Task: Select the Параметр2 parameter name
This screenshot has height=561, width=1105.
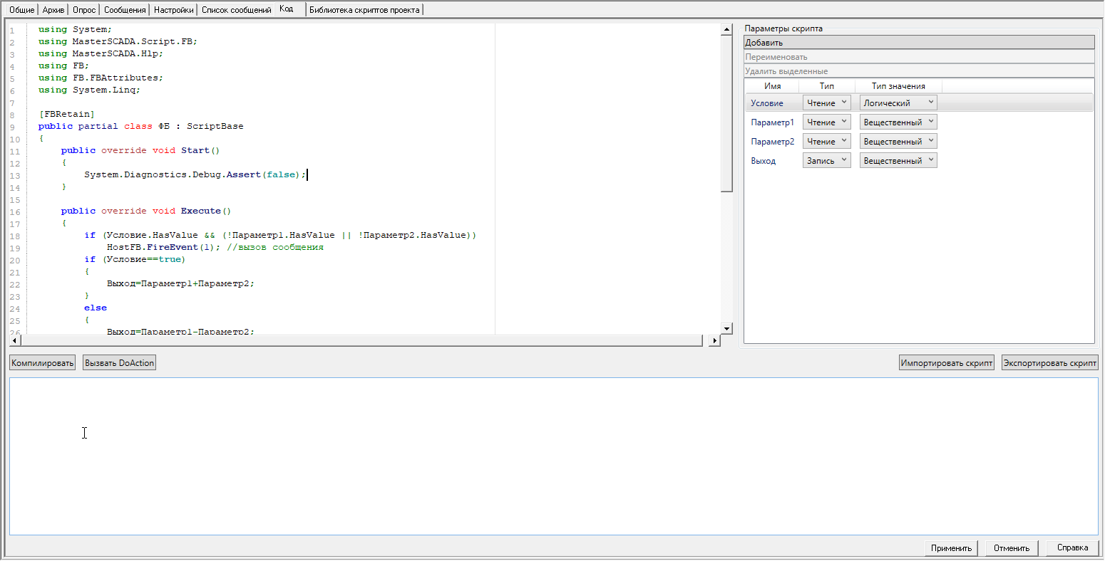Action: (x=772, y=142)
